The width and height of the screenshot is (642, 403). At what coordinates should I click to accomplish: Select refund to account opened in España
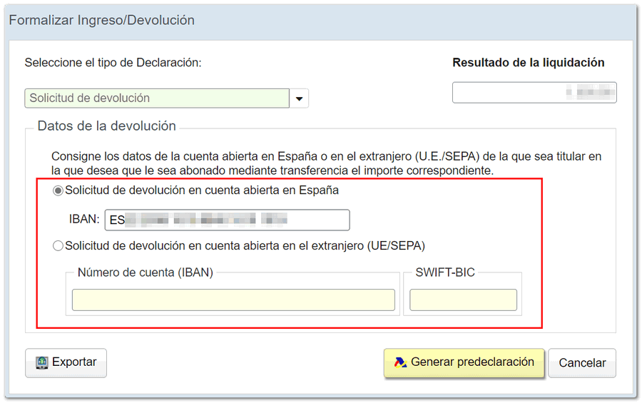(58, 191)
